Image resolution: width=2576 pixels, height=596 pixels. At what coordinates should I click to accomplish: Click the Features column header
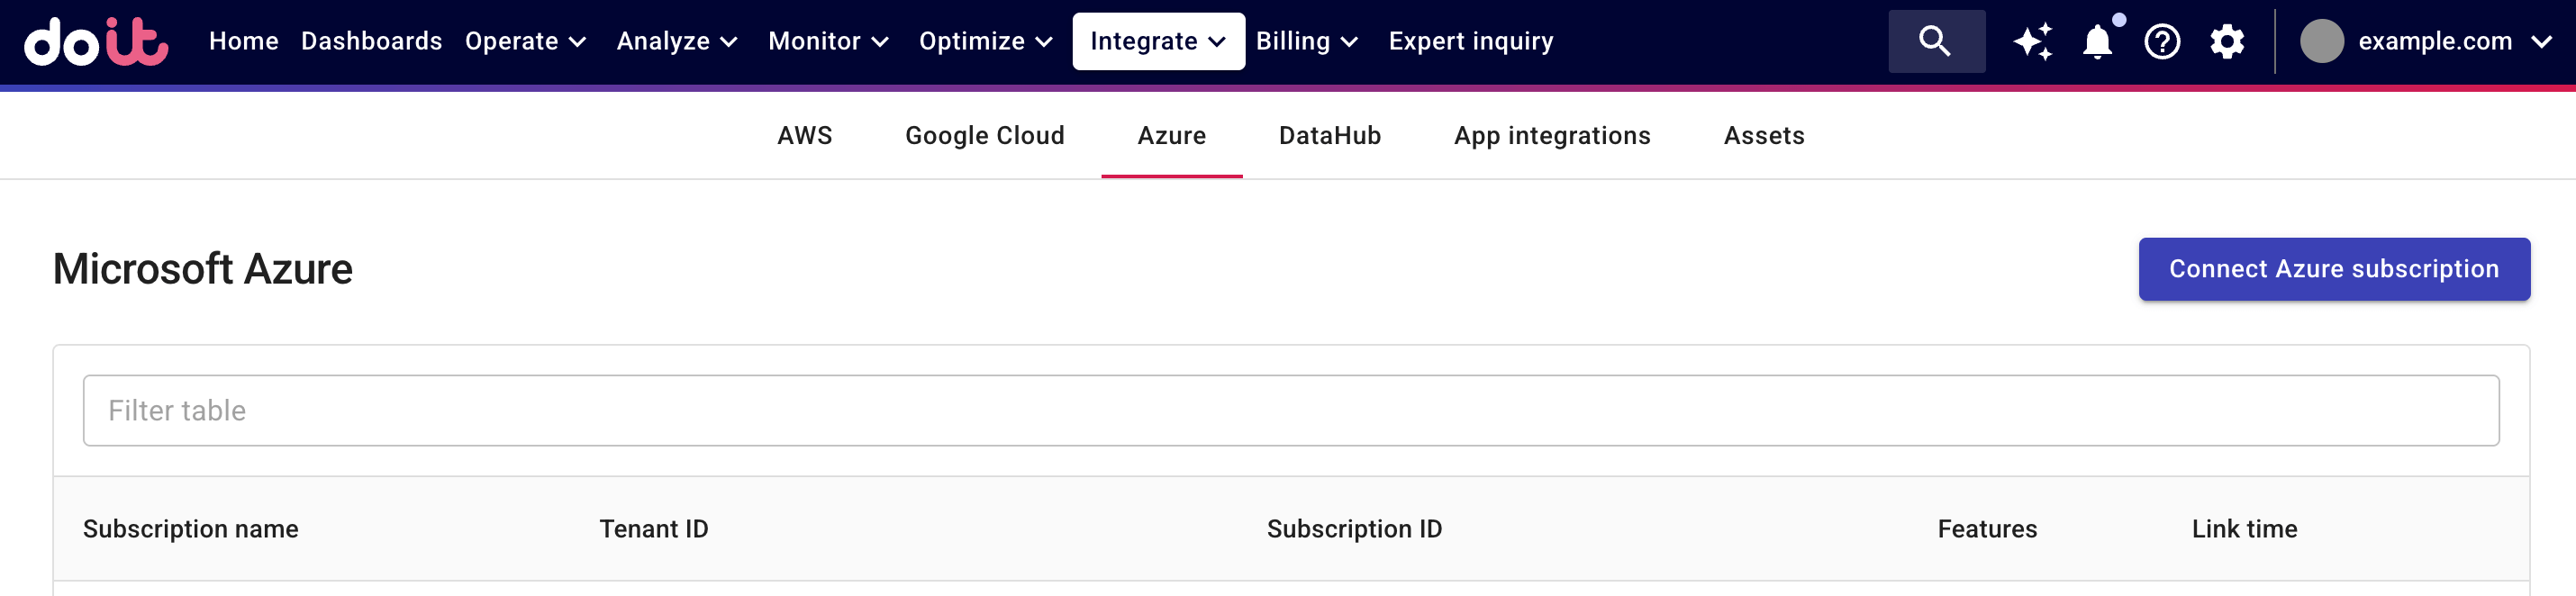tap(1986, 528)
